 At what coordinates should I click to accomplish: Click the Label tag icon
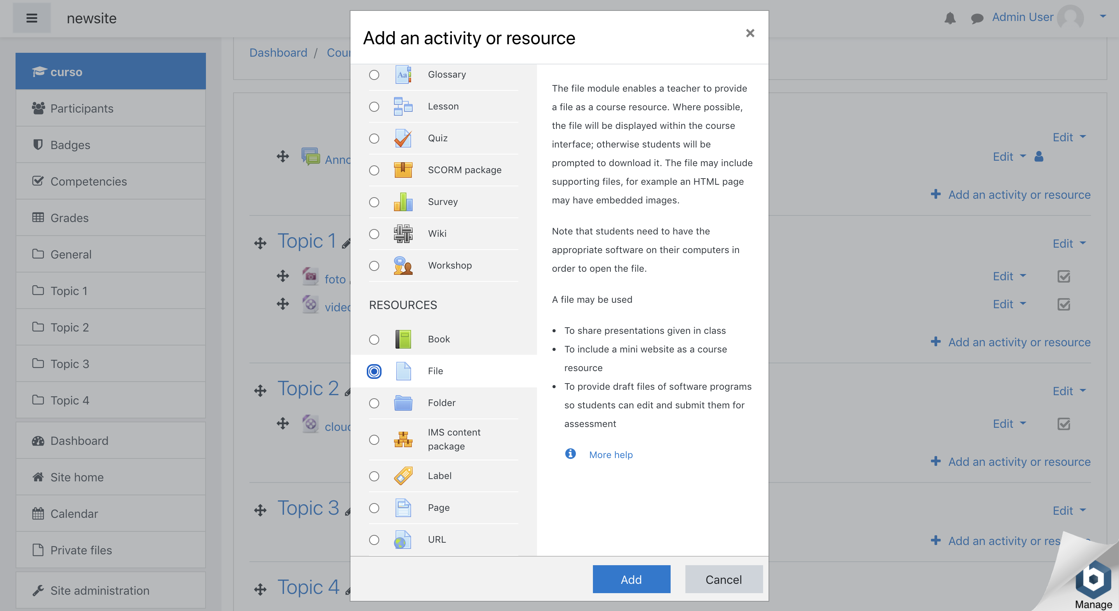(x=403, y=476)
